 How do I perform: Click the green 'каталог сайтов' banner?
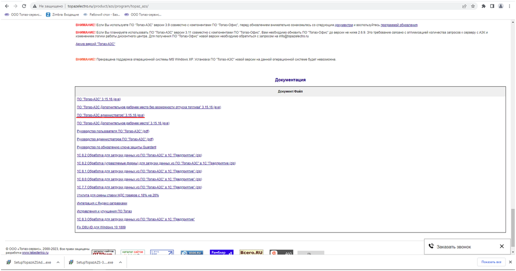(133, 252)
